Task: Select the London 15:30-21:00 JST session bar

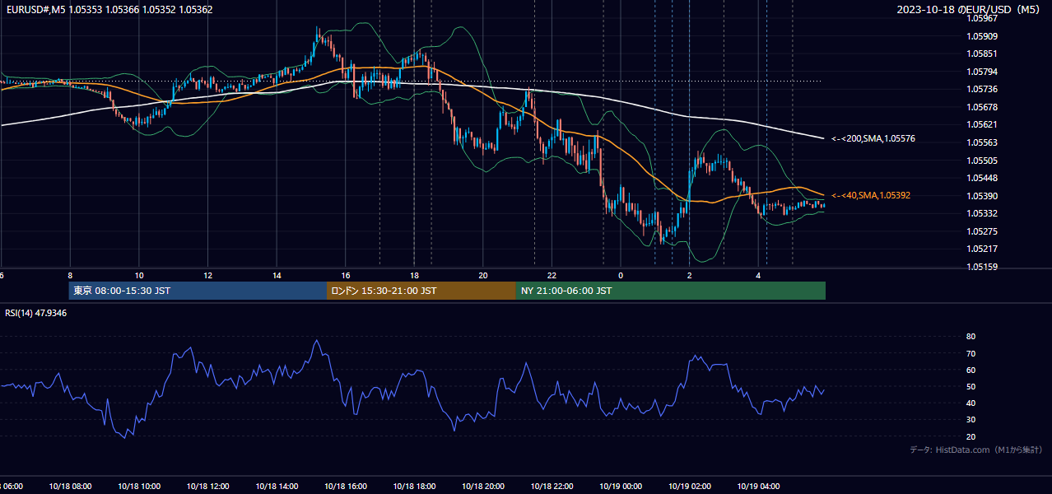Action: [421, 291]
